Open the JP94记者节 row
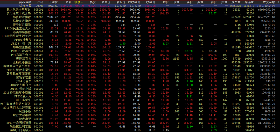This screenshot has width=280, height=132. click(140, 81)
